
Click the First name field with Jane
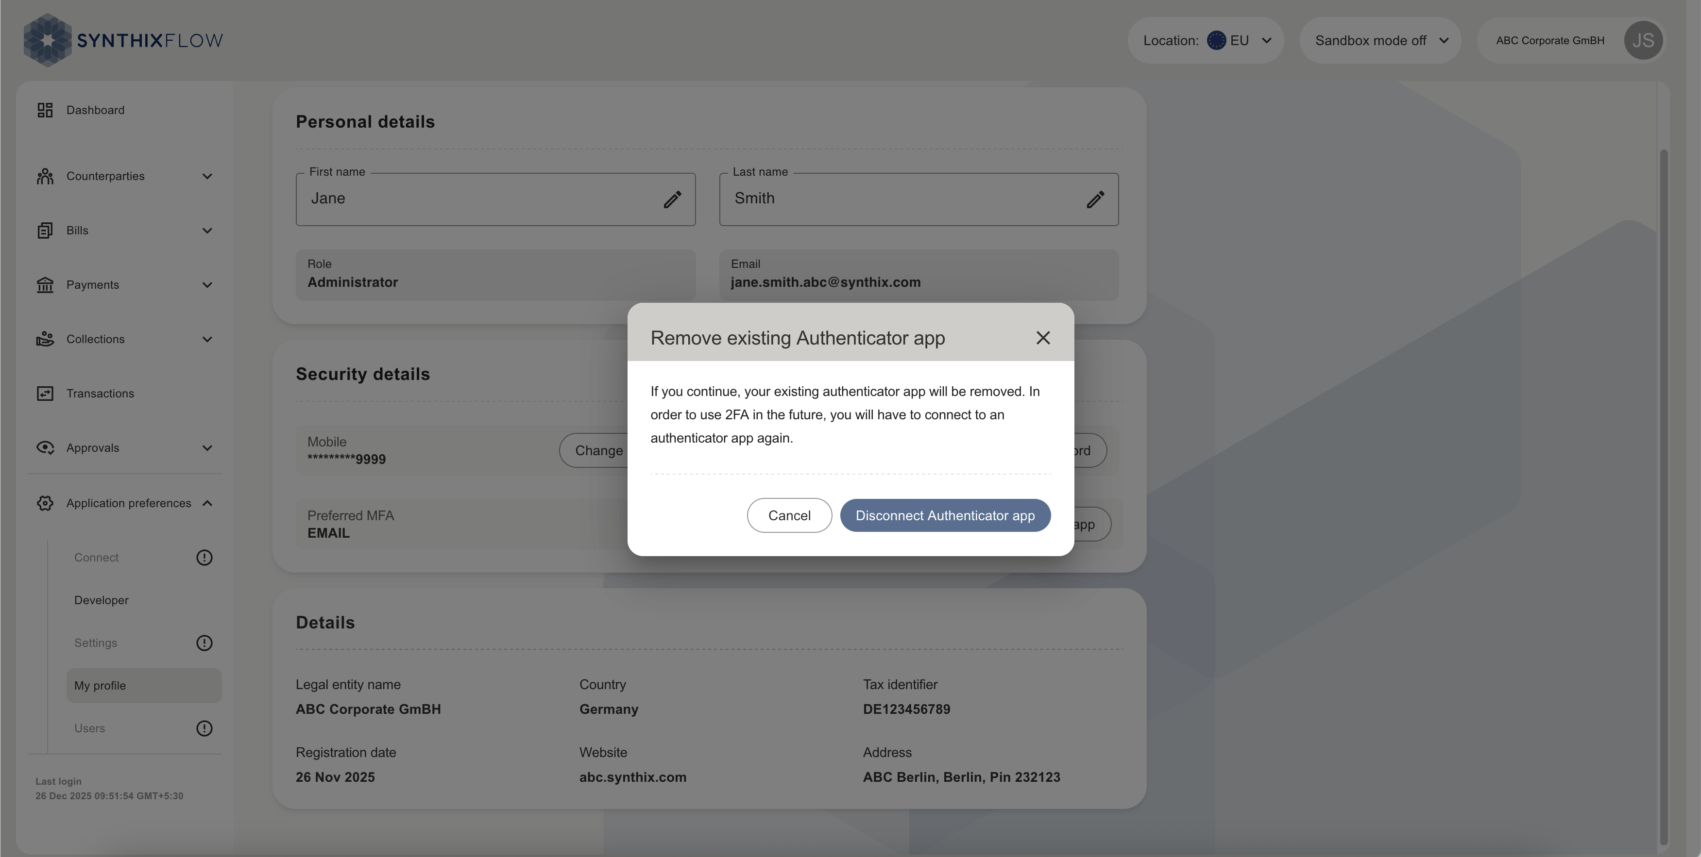(x=495, y=199)
